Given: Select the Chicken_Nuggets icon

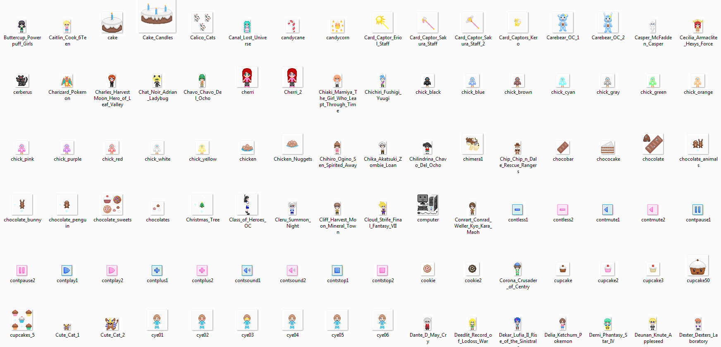Looking at the screenshot, I should 292,144.
